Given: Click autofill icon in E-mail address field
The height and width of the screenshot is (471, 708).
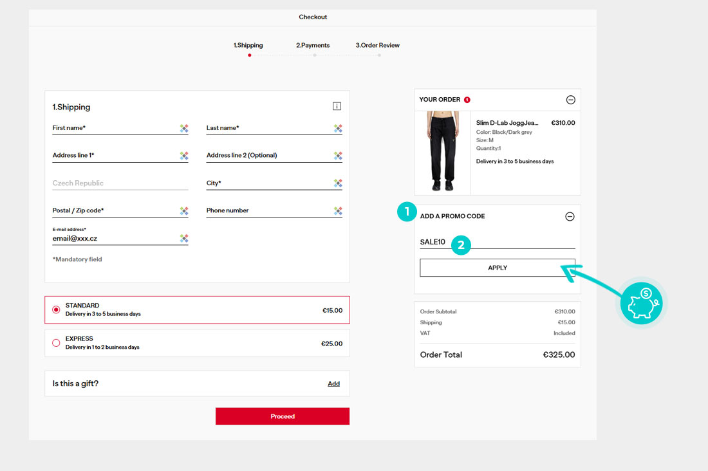Looking at the screenshot, I should (184, 239).
